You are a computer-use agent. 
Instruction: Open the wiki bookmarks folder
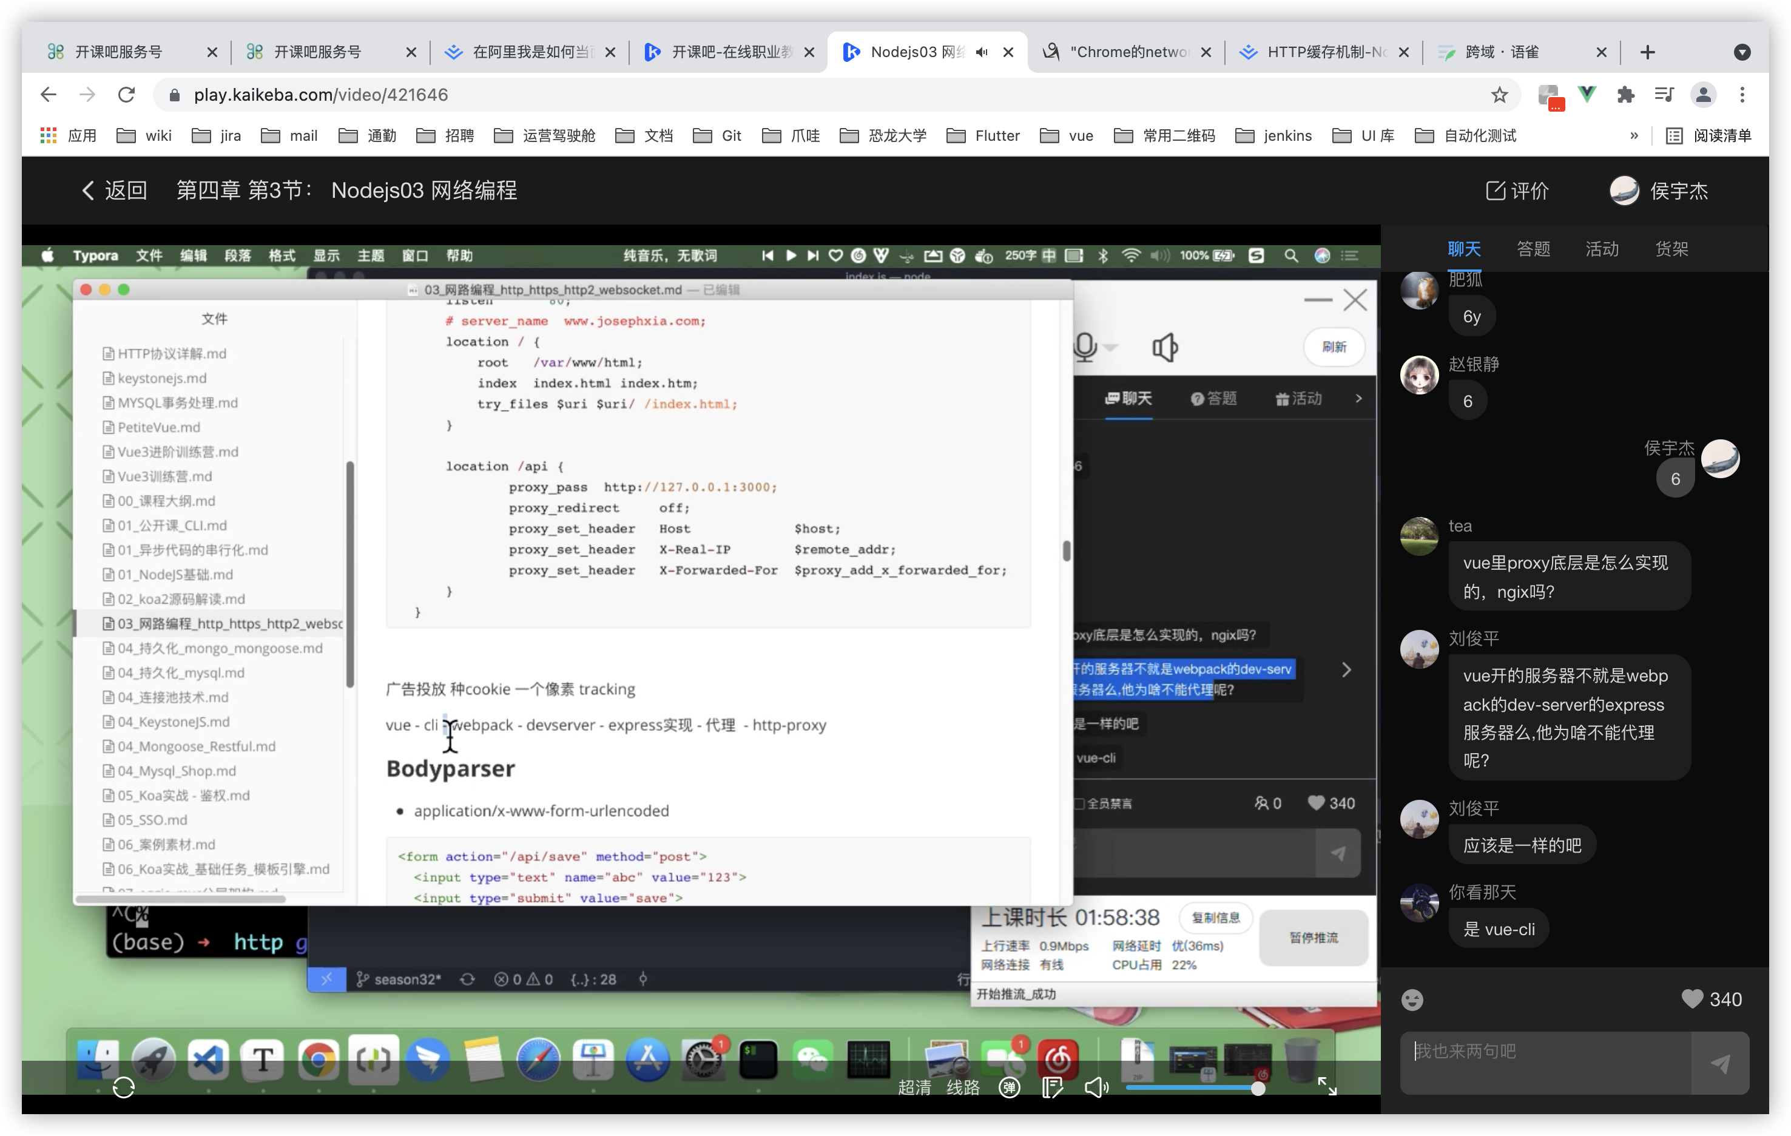[x=145, y=135]
